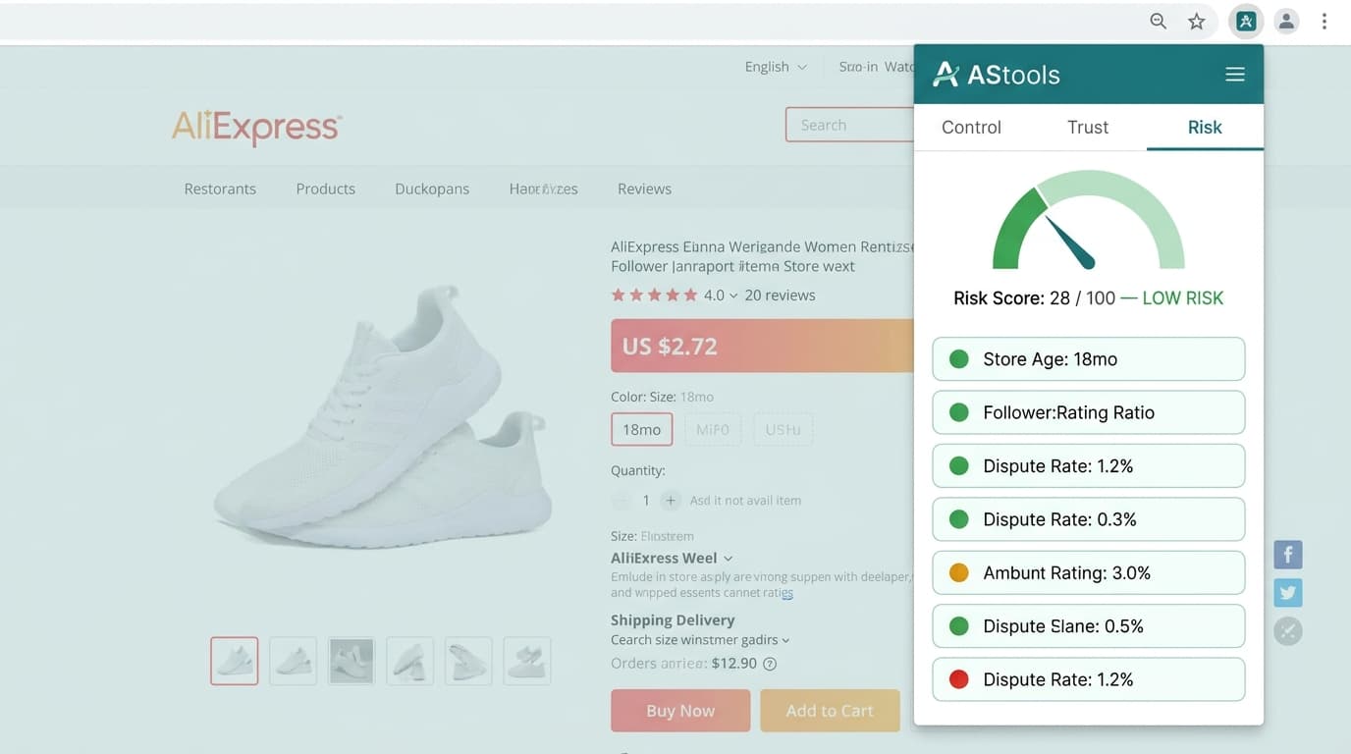Click the AStools logo in panel header

tap(997, 75)
